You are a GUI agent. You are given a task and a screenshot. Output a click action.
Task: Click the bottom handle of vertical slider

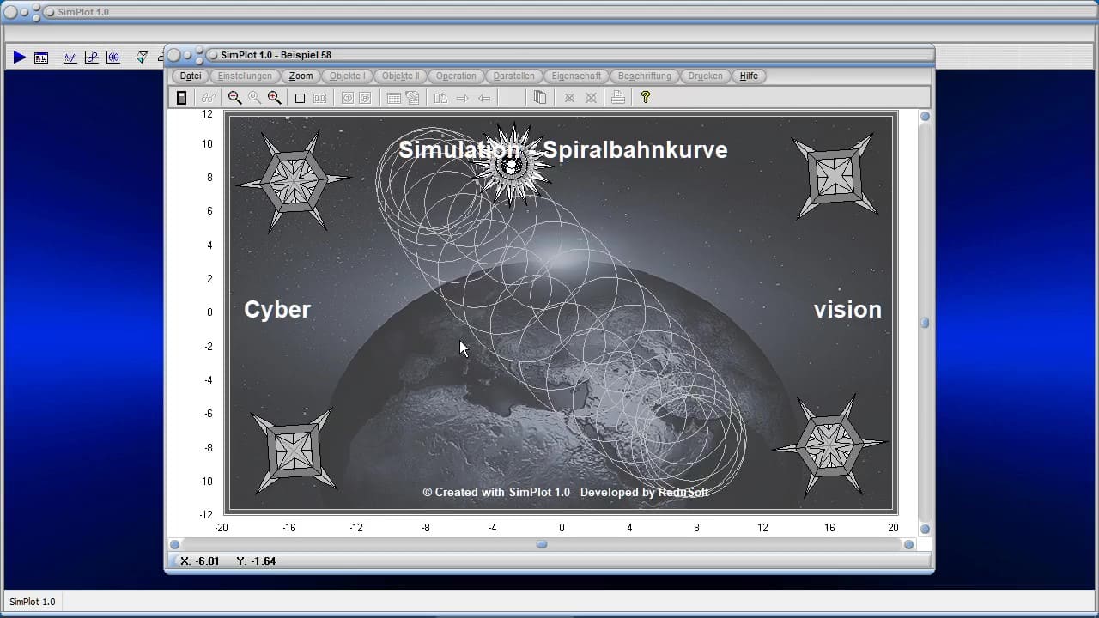click(925, 529)
